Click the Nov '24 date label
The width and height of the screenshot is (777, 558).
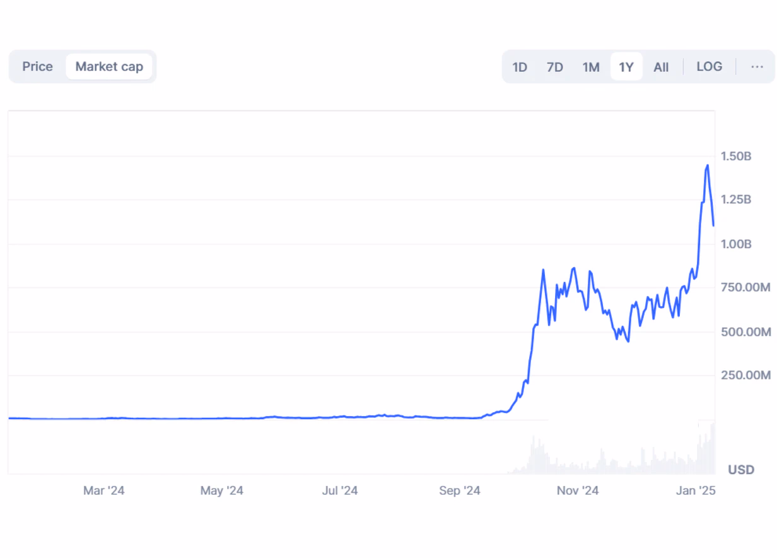[x=578, y=490]
